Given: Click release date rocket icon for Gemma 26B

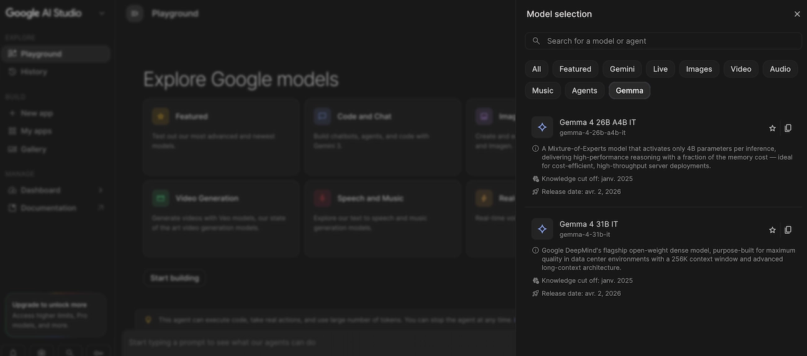Looking at the screenshot, I should click(536, 192).
